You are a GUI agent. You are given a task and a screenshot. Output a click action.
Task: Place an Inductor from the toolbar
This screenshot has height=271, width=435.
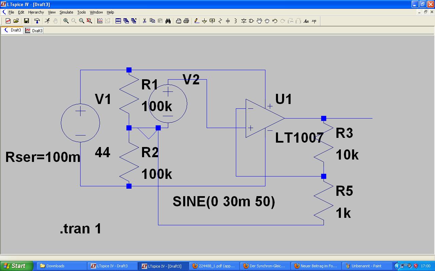tap(236, 21)
